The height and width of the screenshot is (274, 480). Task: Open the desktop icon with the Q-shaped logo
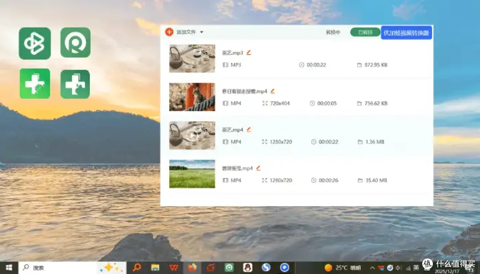[x=75, y=43]
